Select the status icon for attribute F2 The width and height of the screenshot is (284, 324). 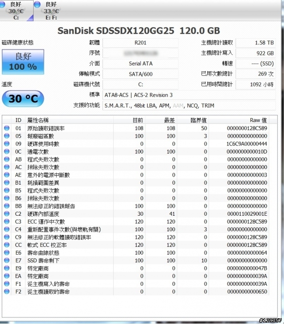click(7, 292)
